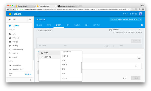Click the 취소 cancel button
The width and height of the screenshot is (151, 91).
tap(124, 78)
